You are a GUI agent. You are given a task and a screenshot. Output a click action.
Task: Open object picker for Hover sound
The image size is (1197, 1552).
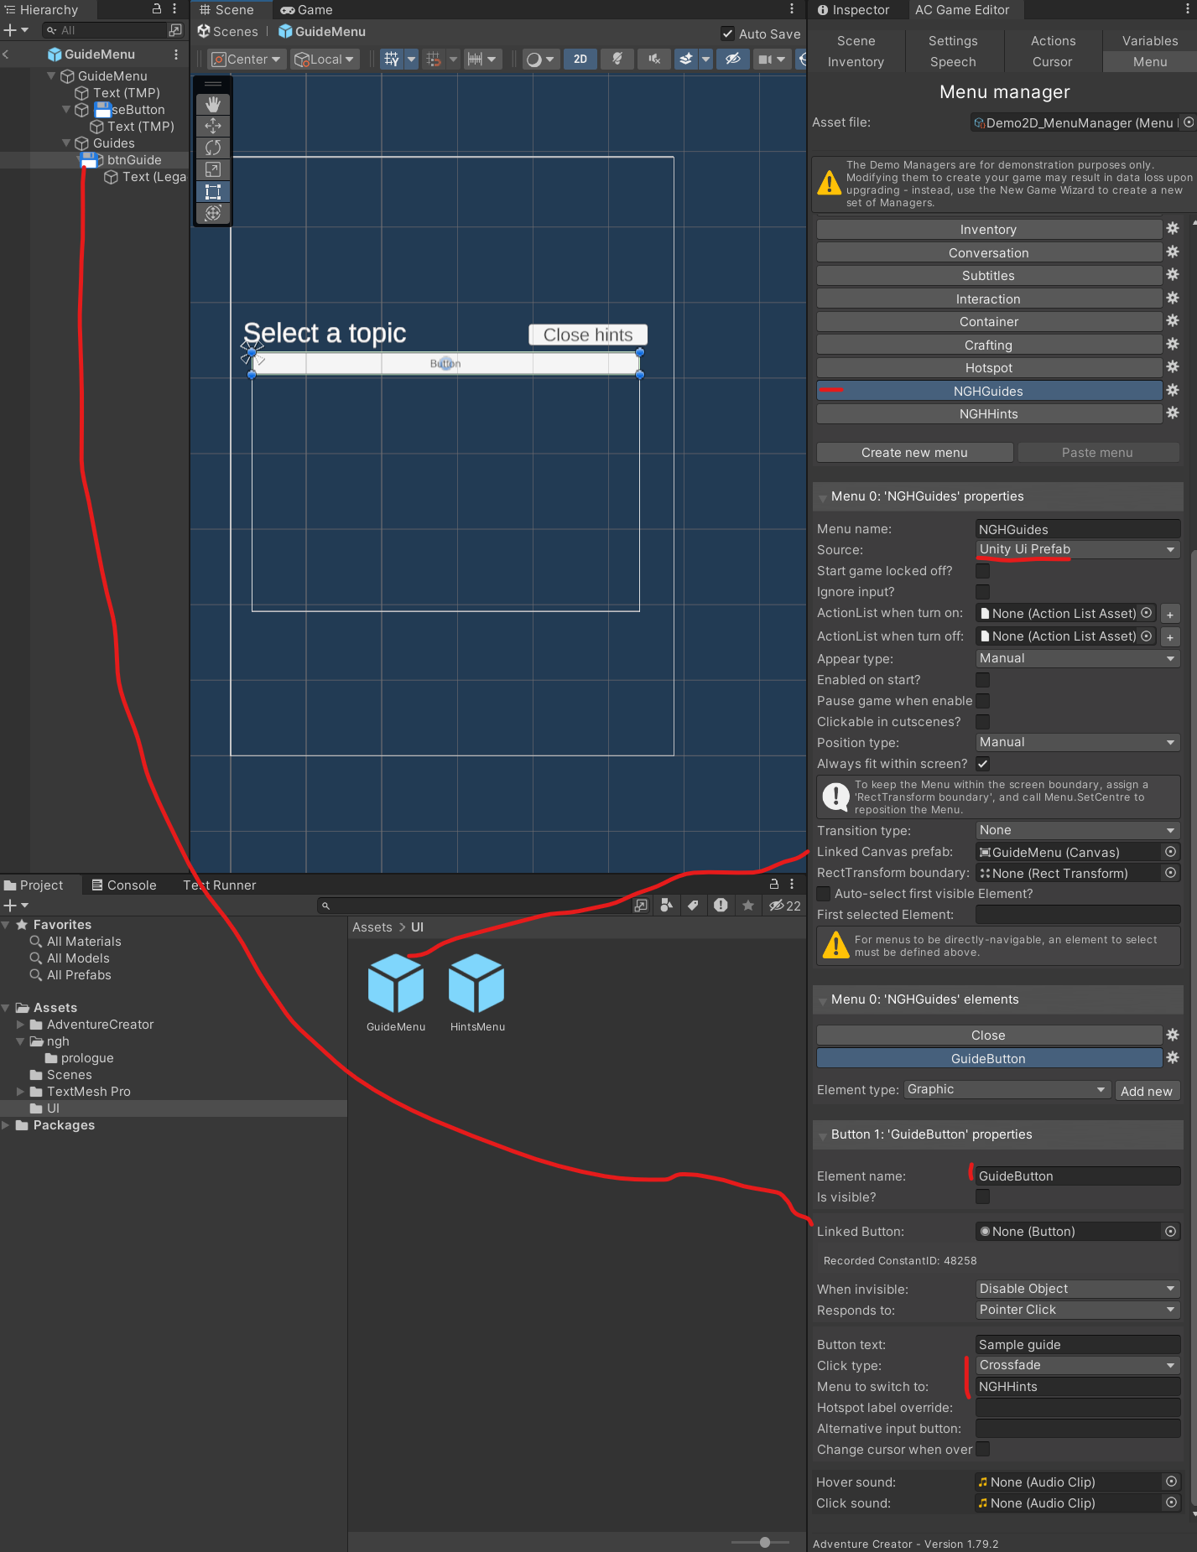coord(1171,1482)
